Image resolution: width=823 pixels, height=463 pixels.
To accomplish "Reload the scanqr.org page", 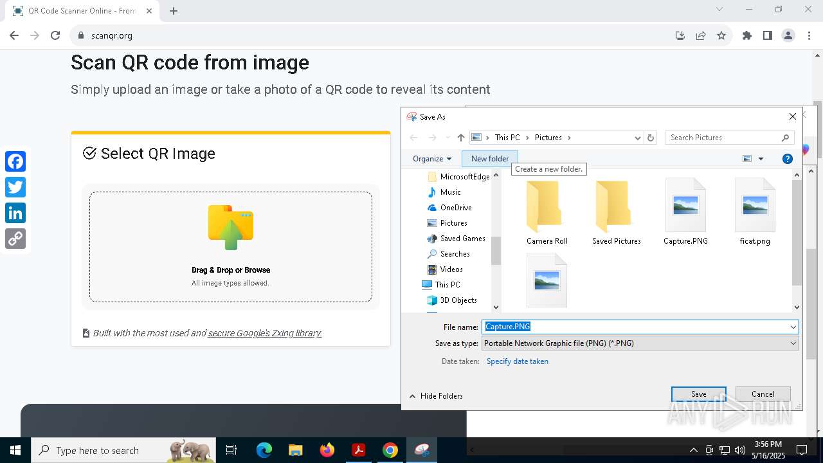I will (55, 35).
